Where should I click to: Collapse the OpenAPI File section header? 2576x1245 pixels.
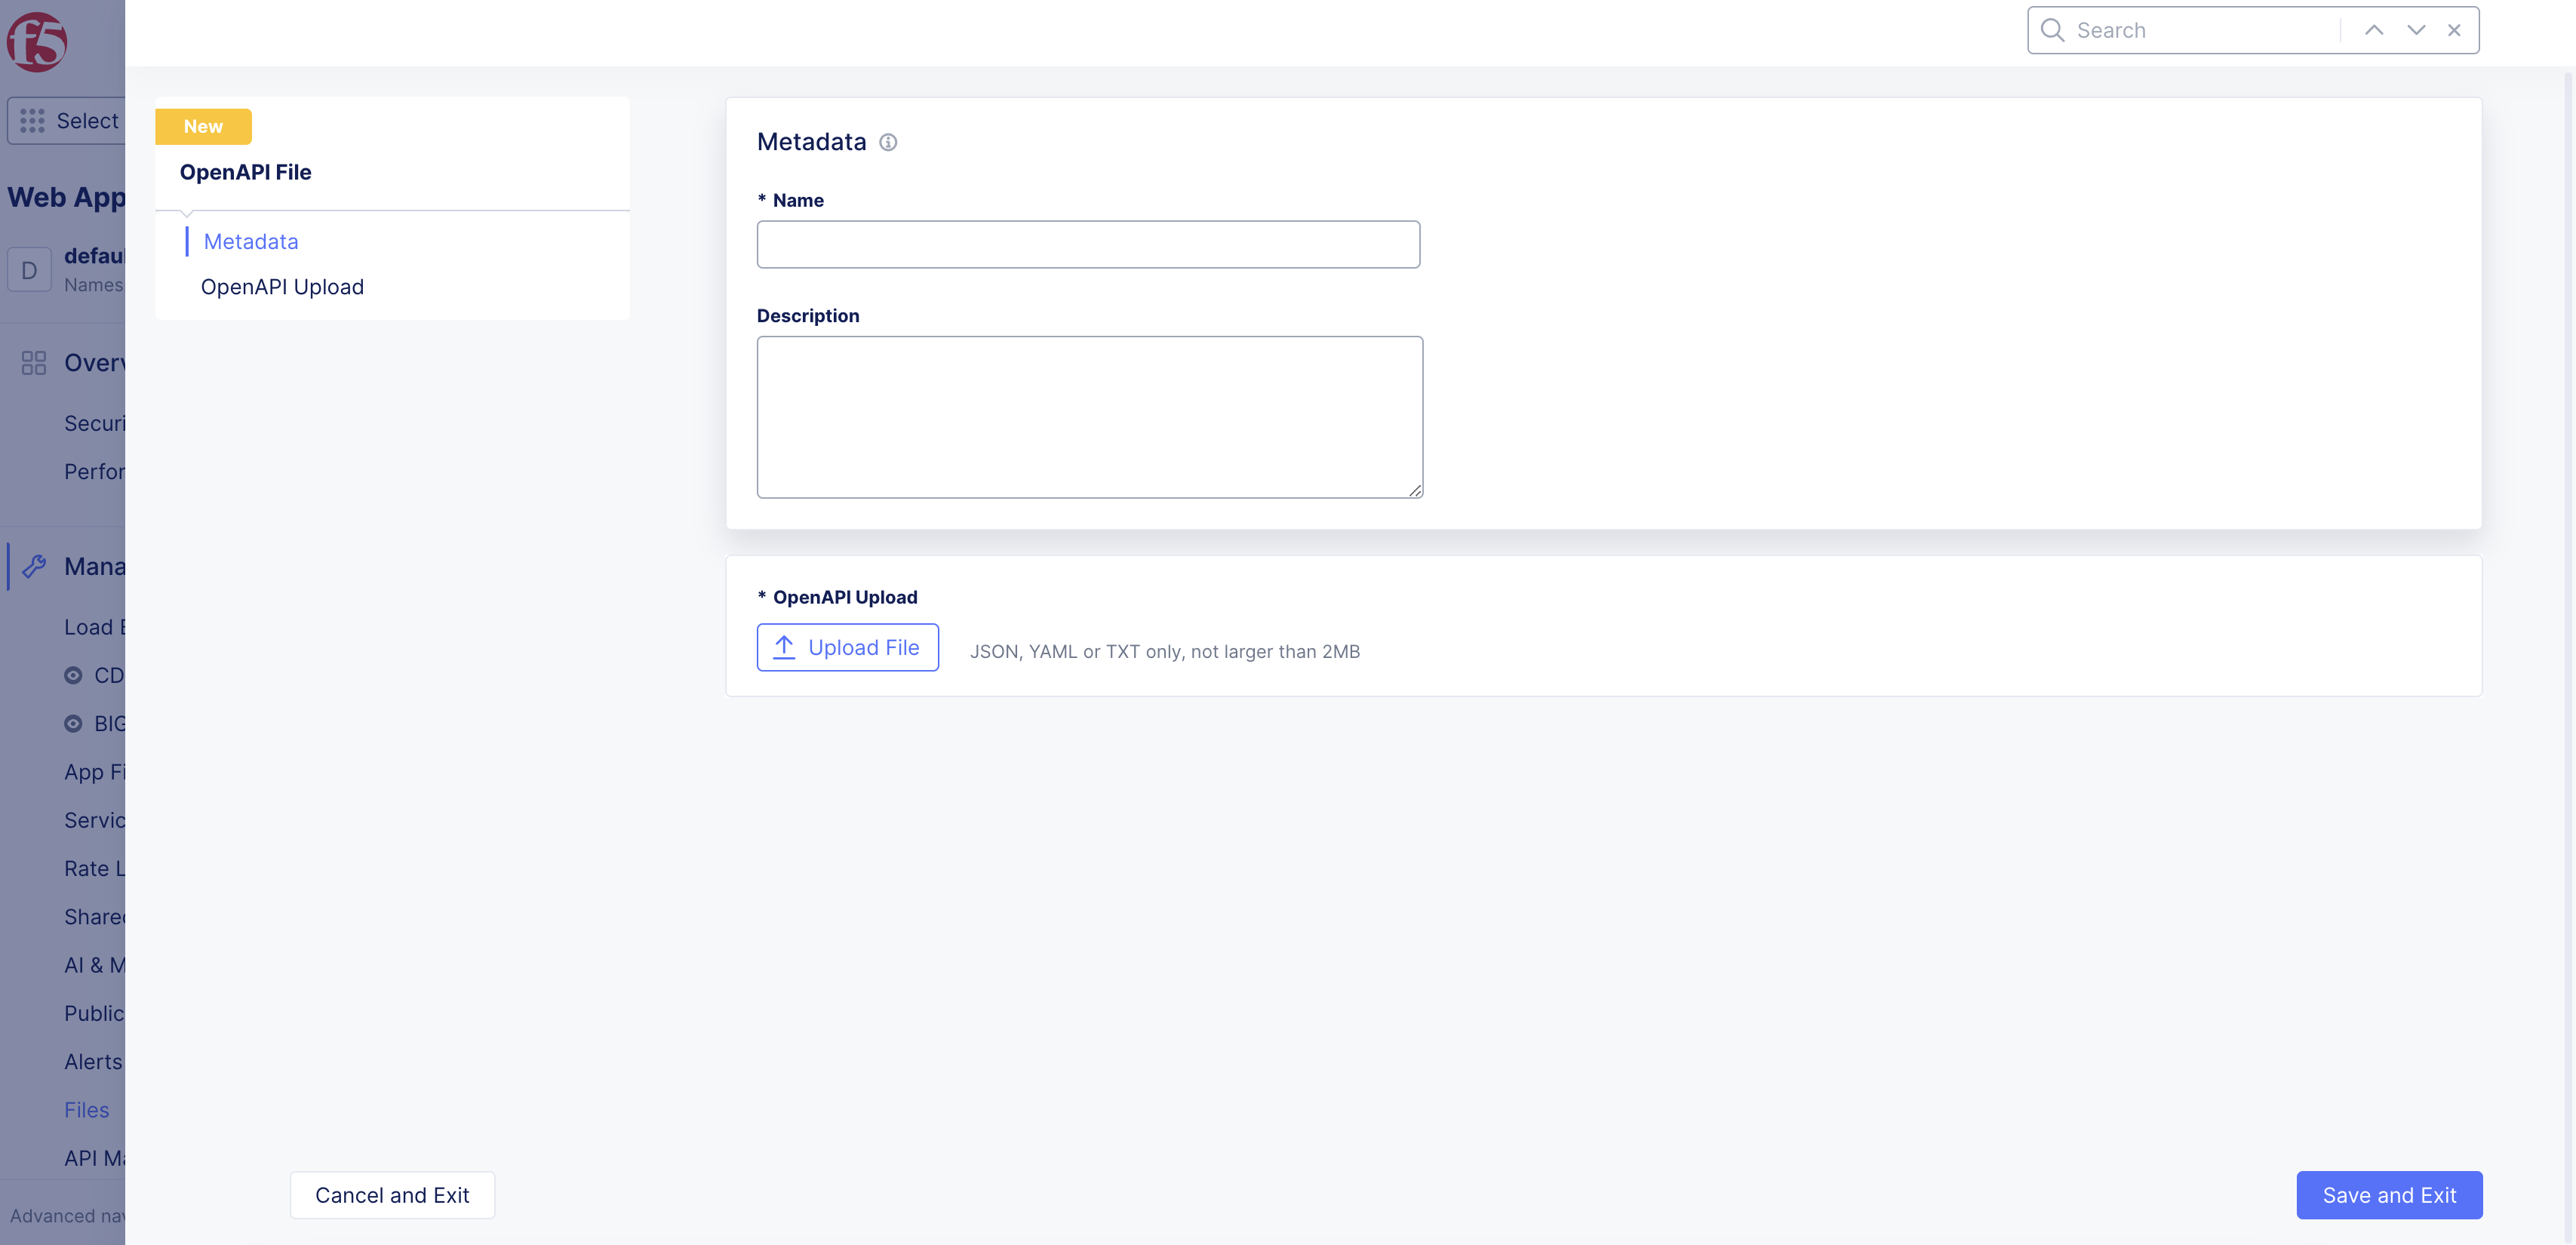(x=245, y=171)
